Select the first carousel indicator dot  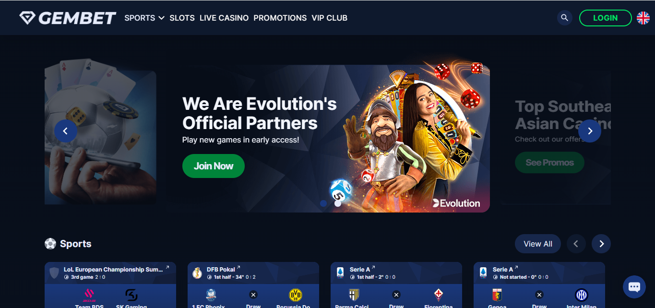323,203
